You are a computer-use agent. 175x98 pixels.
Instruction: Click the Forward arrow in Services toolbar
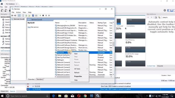click(x=15, y=16)
